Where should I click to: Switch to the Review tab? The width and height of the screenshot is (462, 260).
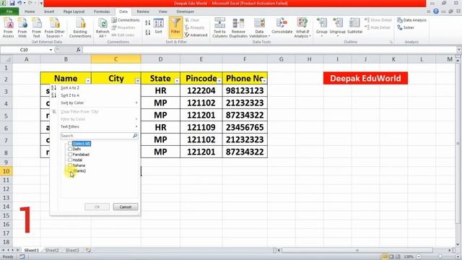[143, 12]
